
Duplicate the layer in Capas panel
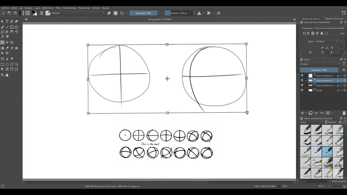coord(310,113)
